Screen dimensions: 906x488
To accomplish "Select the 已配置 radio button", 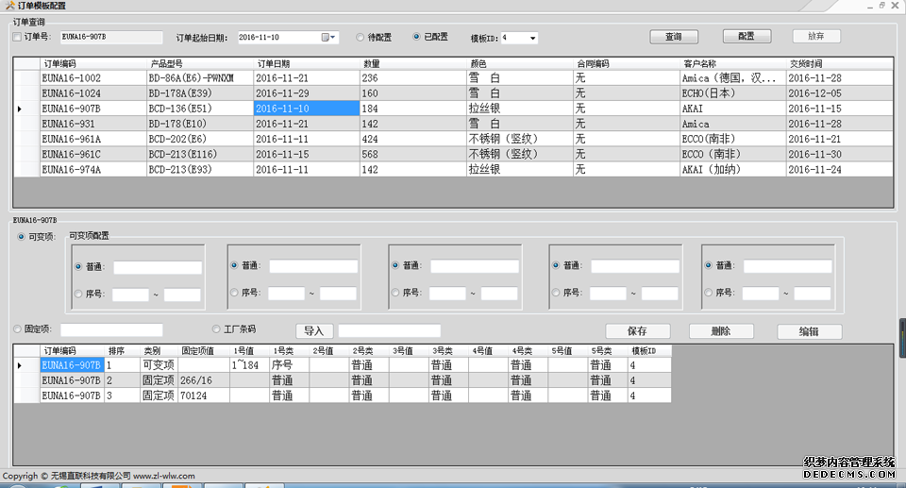I will point(417,38).
